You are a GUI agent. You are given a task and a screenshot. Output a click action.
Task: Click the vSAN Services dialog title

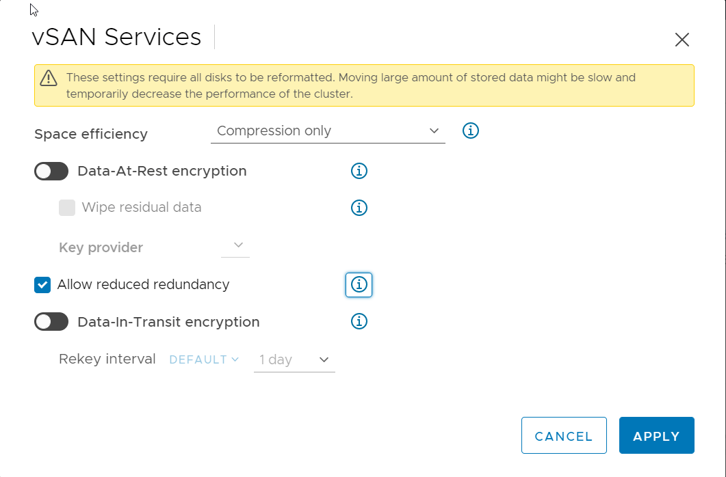click(117, 37)
